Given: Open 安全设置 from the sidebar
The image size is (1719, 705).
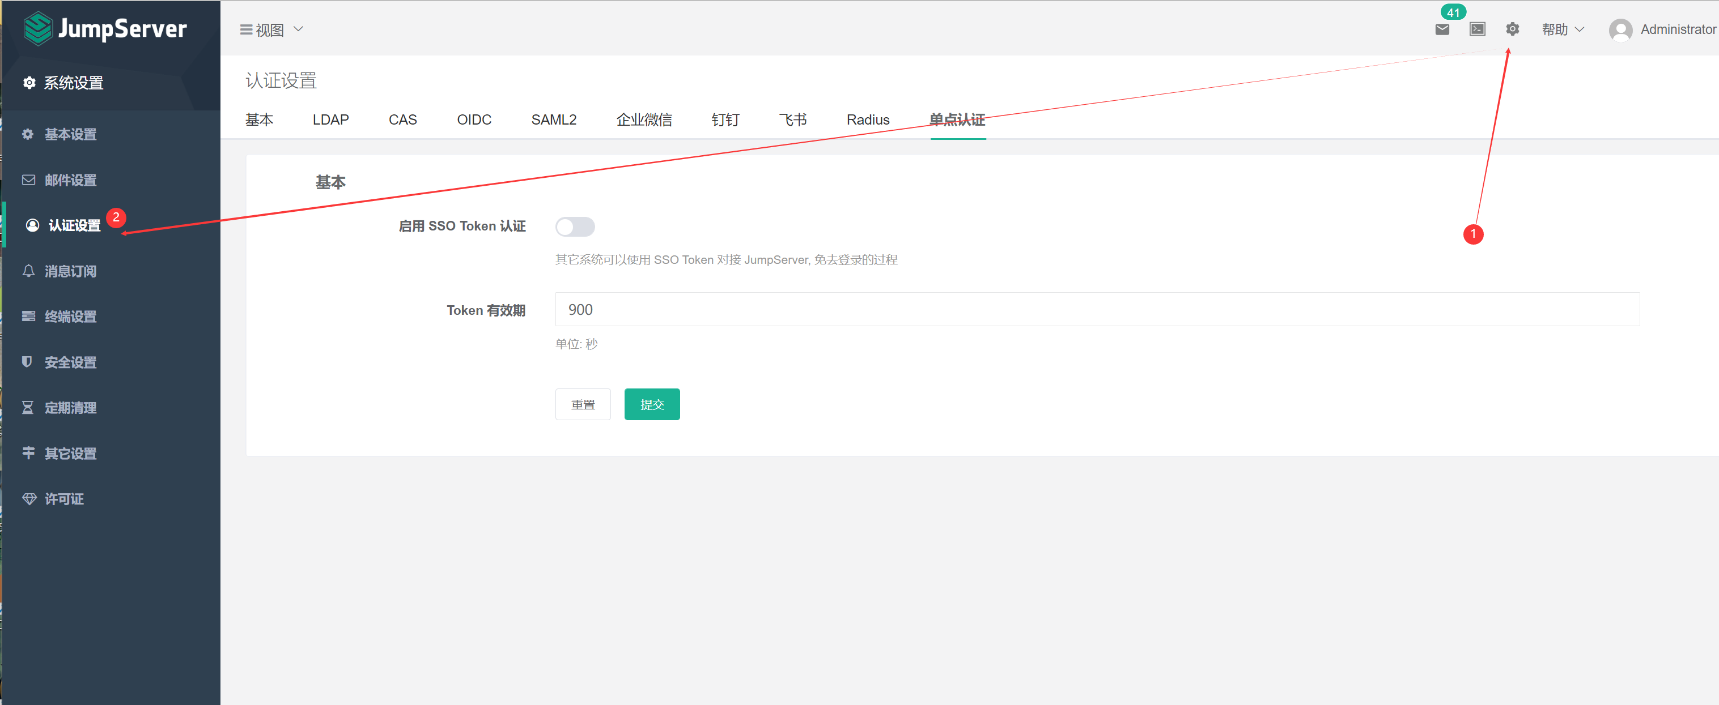Looking at the screenshot, I should (70, 361).
